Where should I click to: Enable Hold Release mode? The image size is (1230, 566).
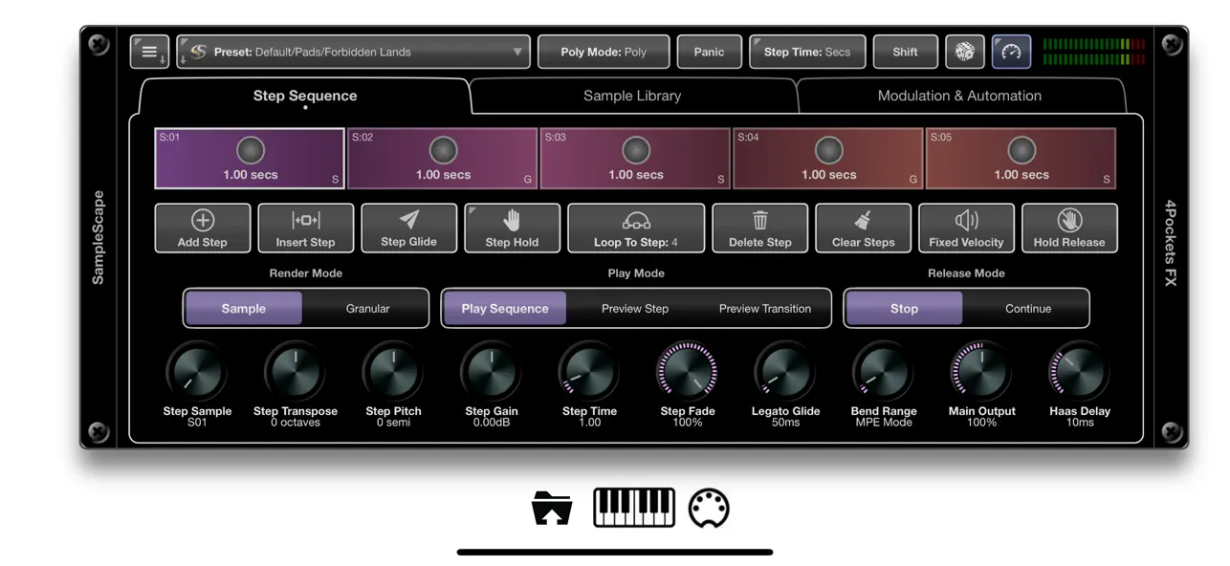(x=1069, y=228)
